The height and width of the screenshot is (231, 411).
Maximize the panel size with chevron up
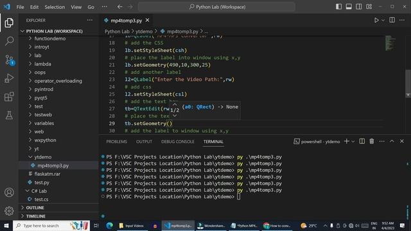tap(392, 141)
